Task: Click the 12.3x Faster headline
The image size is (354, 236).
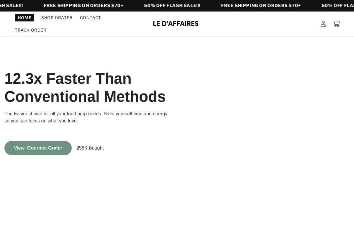Action: [85, 87]
